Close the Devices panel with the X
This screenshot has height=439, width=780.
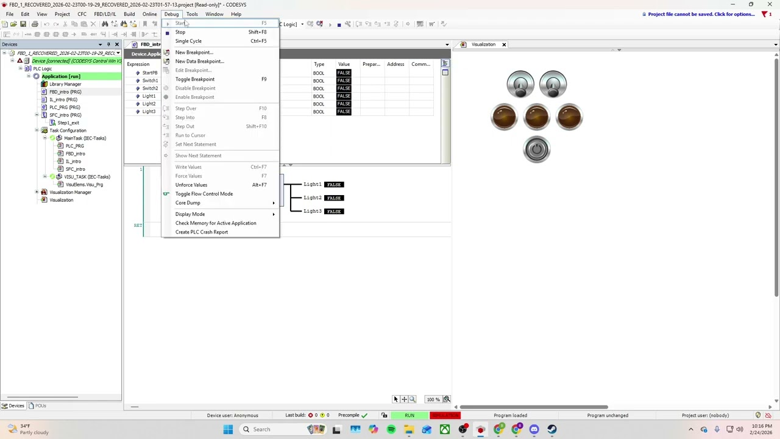coord(117,45)
